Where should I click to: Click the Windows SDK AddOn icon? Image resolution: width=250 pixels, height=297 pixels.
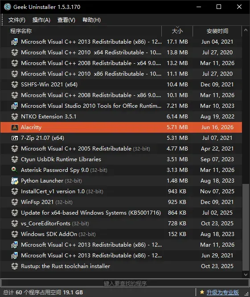click(x=15, y=234)
